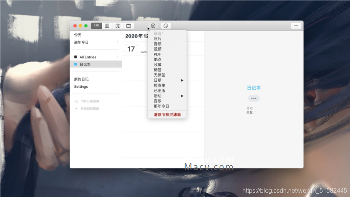Open the entry dated 17
351x198 pixels.
131,49
